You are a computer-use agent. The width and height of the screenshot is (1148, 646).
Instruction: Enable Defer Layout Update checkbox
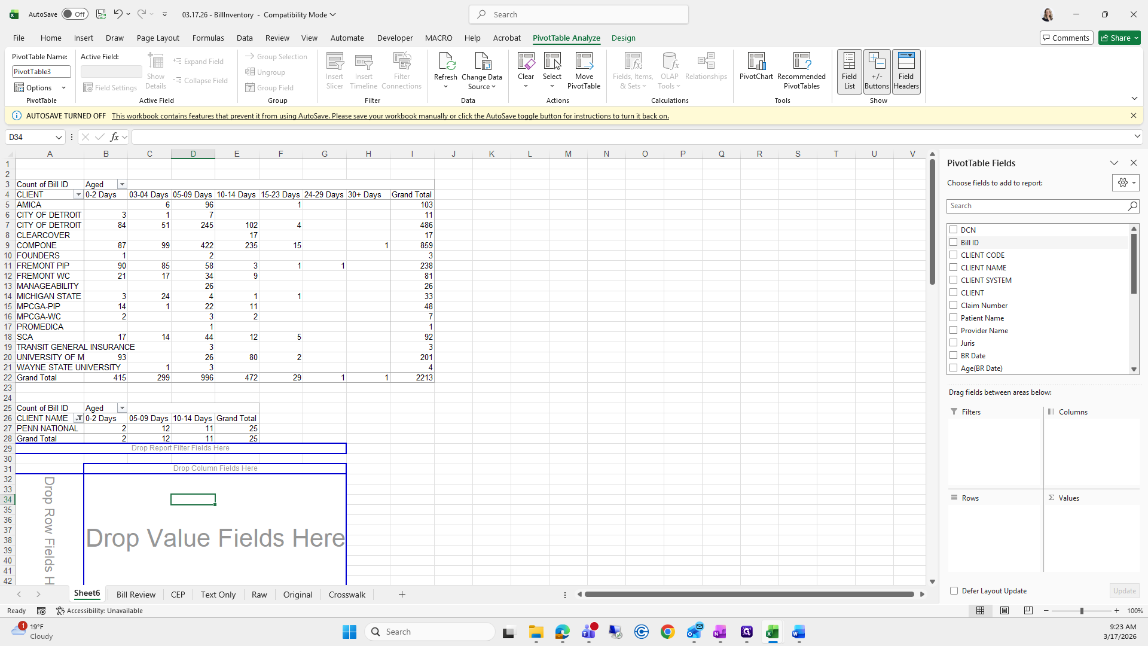pos(954,591)
